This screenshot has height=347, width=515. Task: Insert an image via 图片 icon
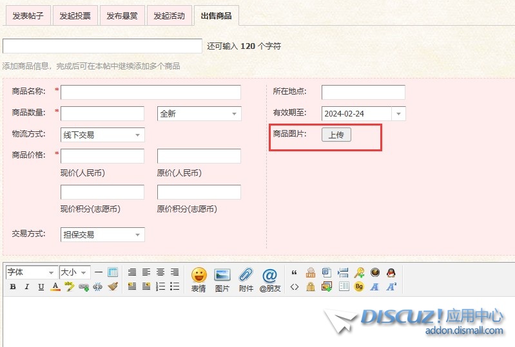[x=222, y=280]
